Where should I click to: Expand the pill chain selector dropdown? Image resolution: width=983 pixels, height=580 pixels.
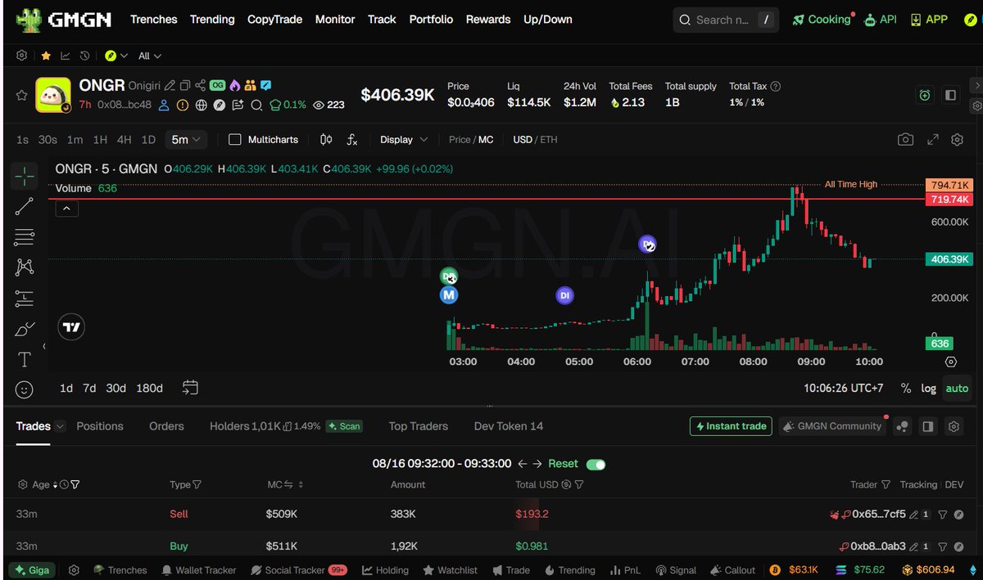[116, 56]
